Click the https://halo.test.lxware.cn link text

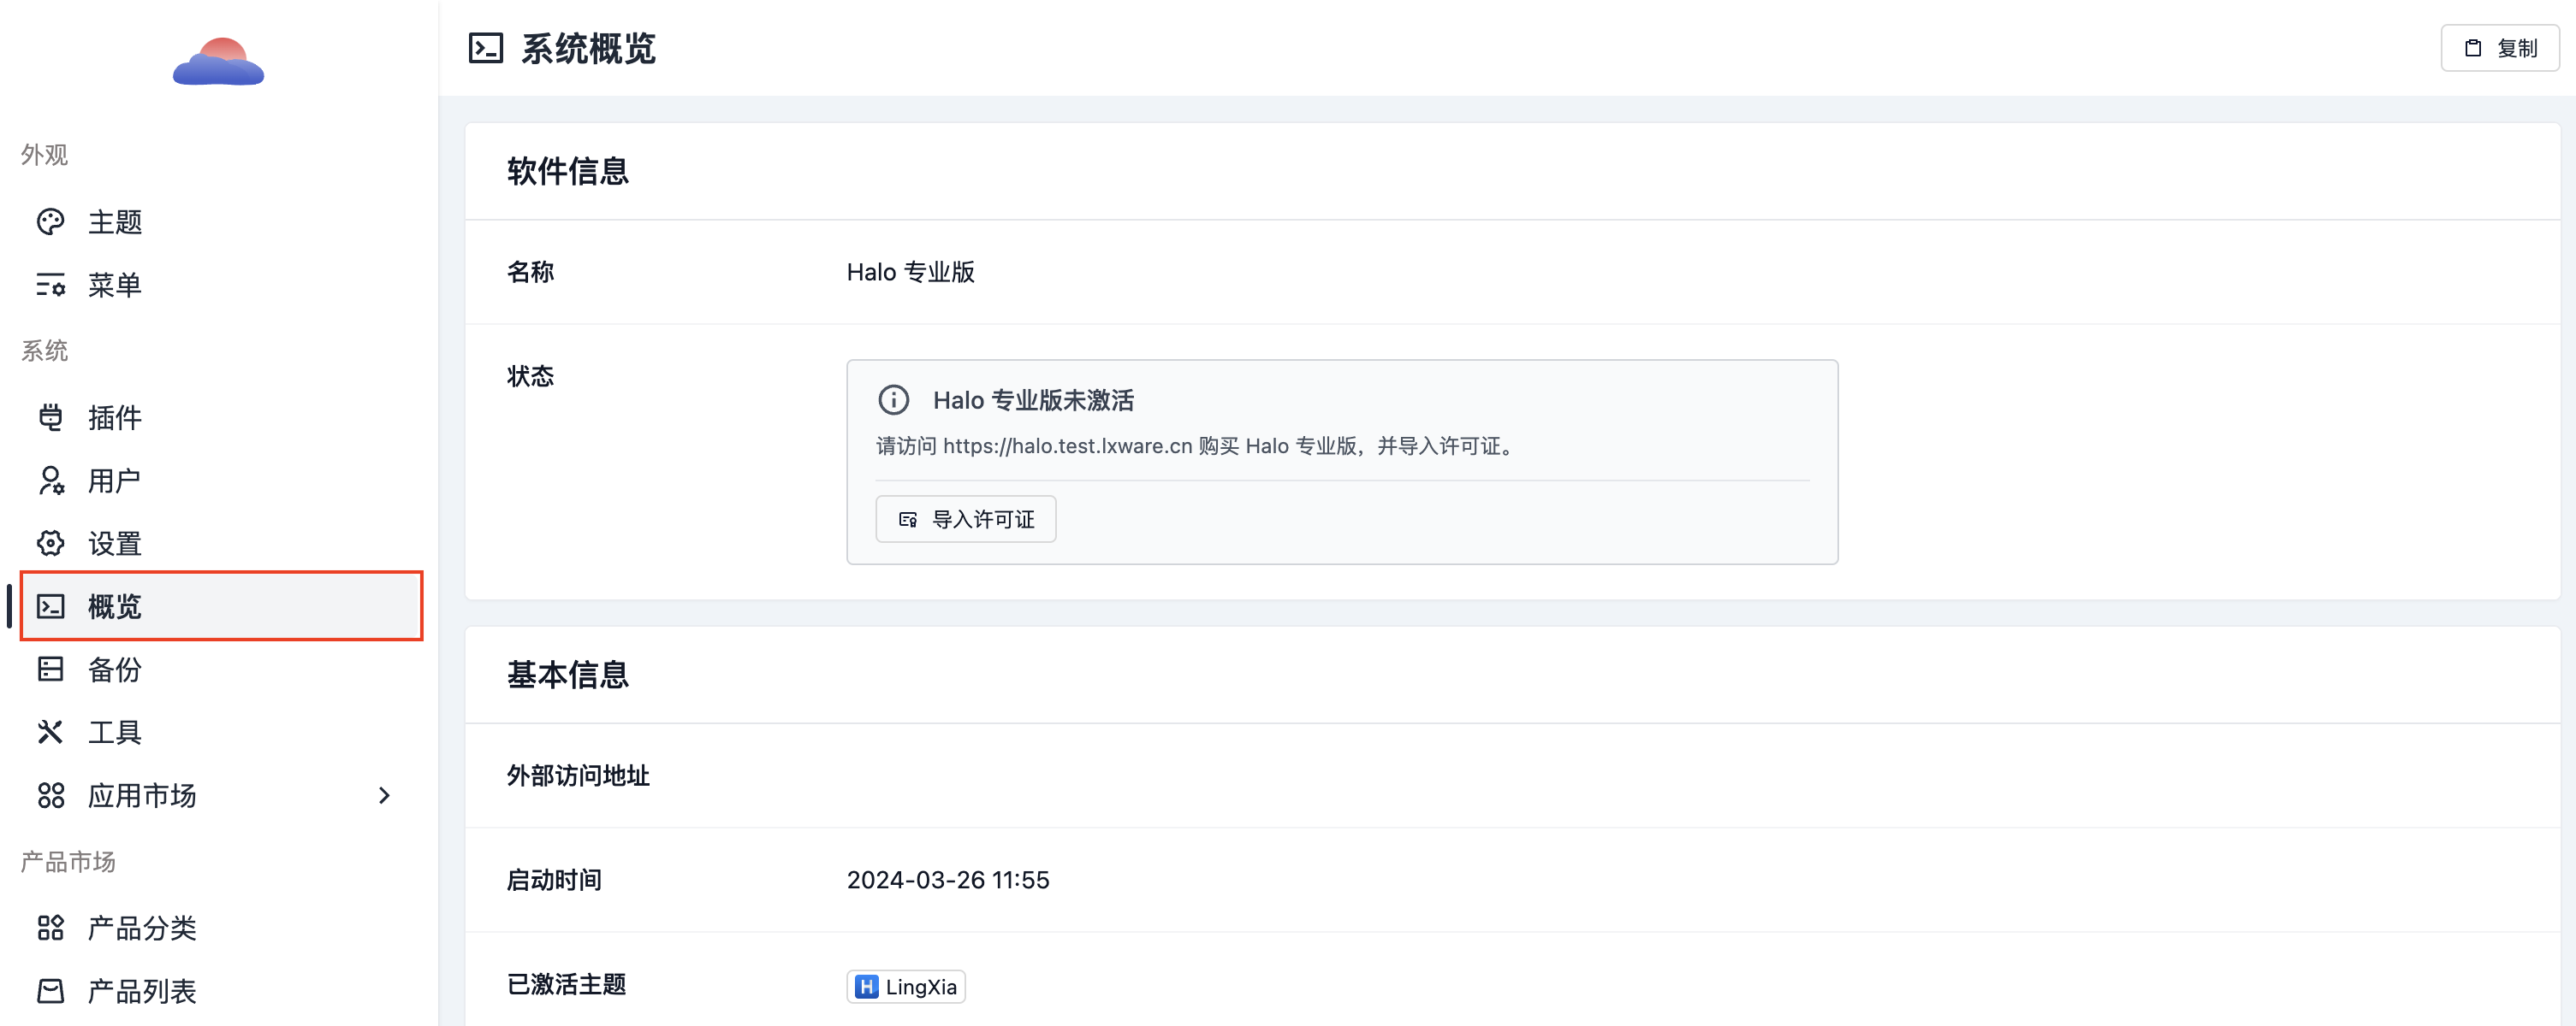point(1067,446)
